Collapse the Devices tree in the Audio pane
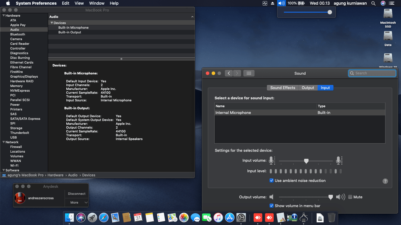The image size is (401, 225). [52, 23]
